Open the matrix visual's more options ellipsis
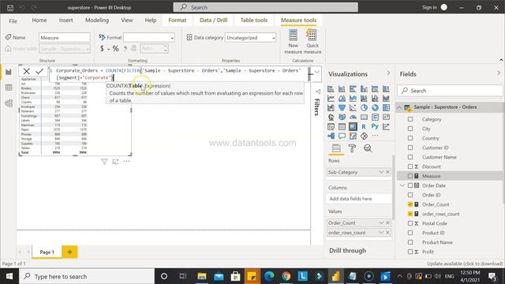 click(126, 161)
